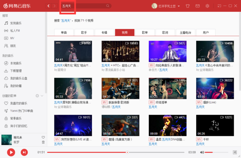Select the 歌手 tab
241x158 pixels.
click(x=84, y=32)
